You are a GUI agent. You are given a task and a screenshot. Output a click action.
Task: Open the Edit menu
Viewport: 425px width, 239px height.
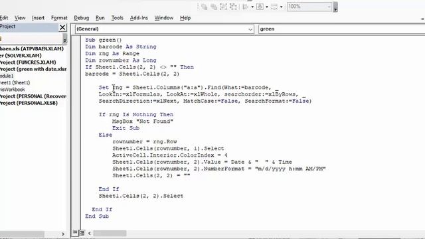click(4, 18)
